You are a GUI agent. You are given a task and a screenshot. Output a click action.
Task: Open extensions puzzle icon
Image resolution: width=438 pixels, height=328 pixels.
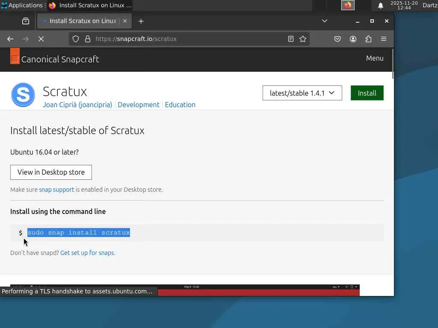pos(368,39)
